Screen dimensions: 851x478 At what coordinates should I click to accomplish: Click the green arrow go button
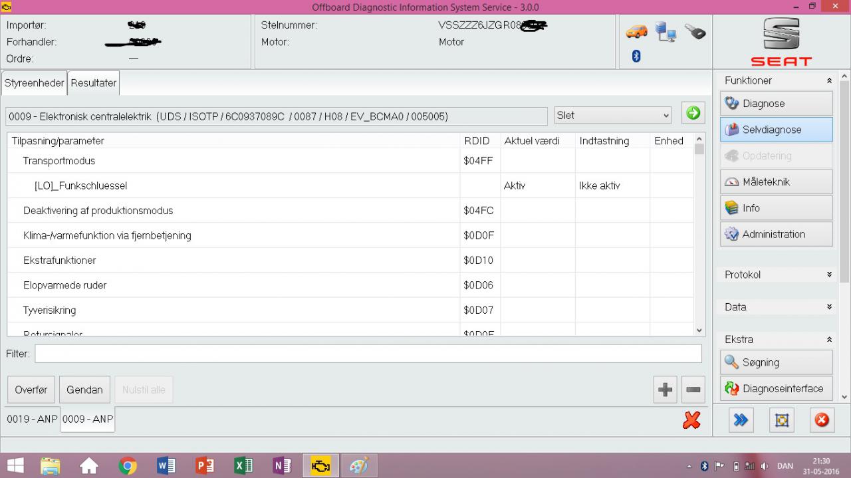tap(693, 114)
